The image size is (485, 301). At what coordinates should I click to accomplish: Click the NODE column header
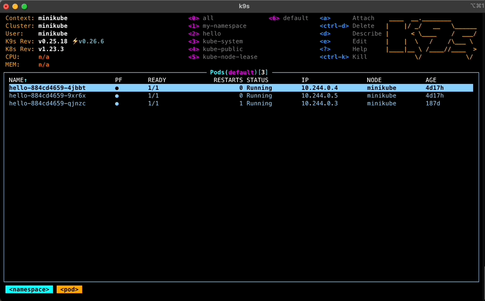[374, 80]
